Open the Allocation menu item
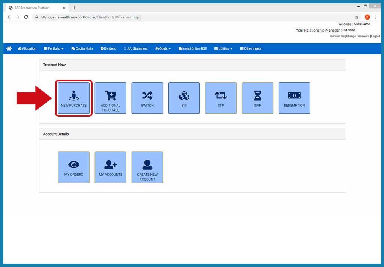The width and height of the screenshot is (384, 267). [27, 48]
